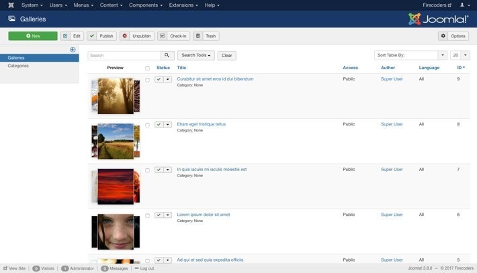Open status dropdown for Curabitur gallery
The image size is (477, 273).
167,79
